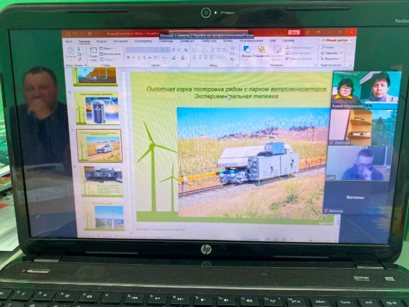409x307 pixels.
Task: Click the Clear Formatting icon
Action: [x=186, y=49]
